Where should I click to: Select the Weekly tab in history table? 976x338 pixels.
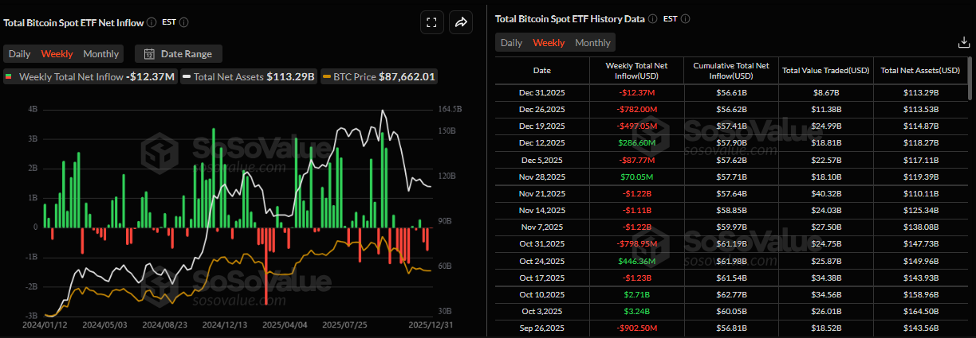549,43
